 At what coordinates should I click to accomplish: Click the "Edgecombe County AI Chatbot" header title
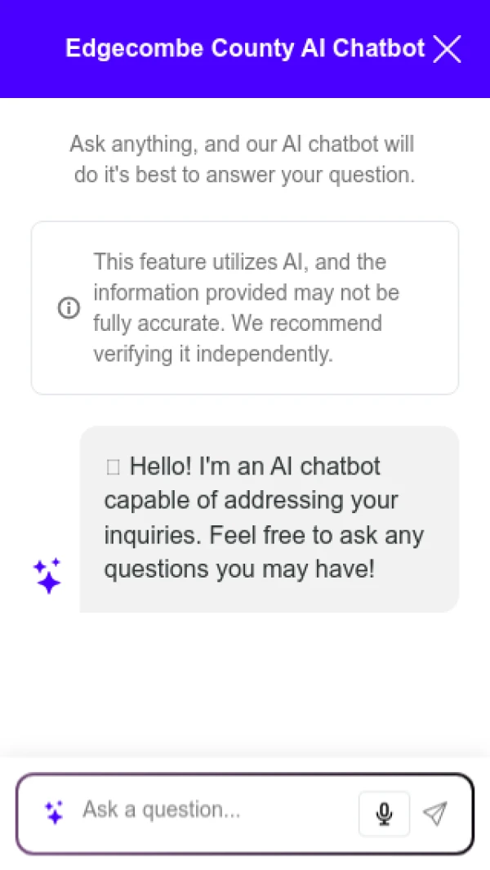click(x=245, y=48)
